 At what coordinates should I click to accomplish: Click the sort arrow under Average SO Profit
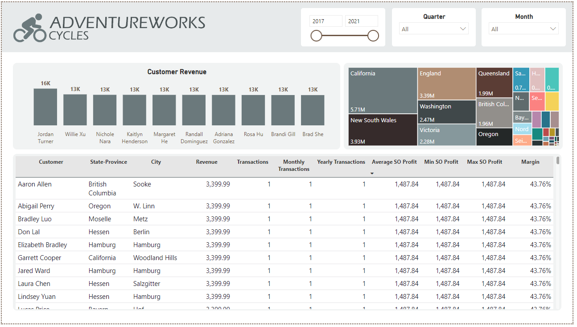[372, 174]
